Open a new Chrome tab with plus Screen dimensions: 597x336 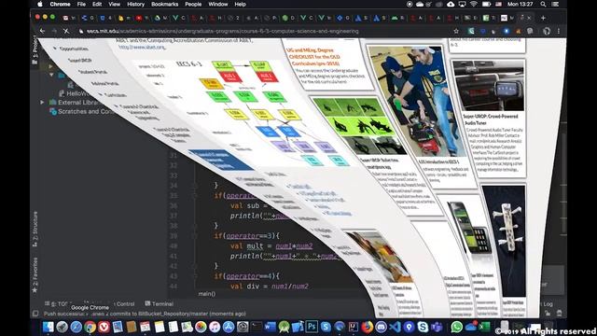tap(543, 18)
